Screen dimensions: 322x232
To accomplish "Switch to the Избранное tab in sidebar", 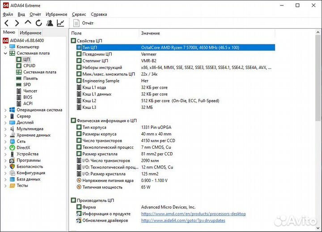I will coord(30,33).
